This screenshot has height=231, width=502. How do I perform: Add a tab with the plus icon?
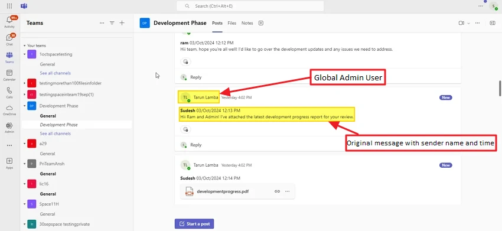pos(261,23)
